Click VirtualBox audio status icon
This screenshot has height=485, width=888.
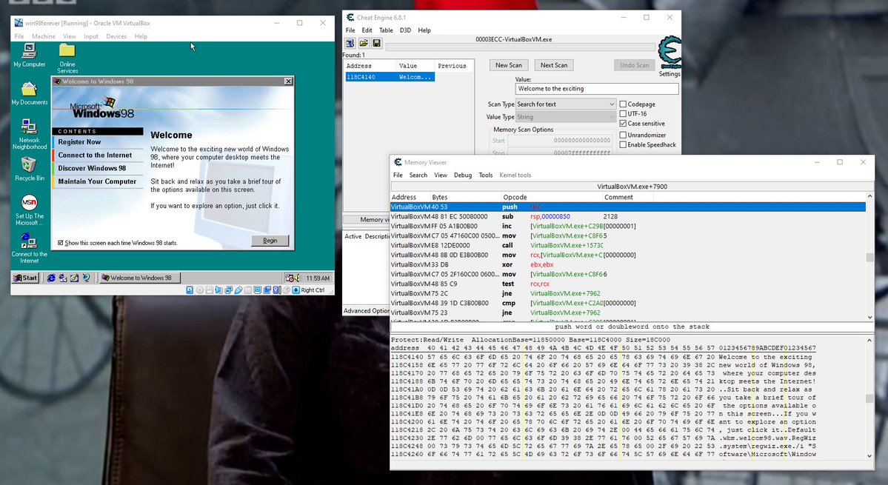tap(218, 290)
